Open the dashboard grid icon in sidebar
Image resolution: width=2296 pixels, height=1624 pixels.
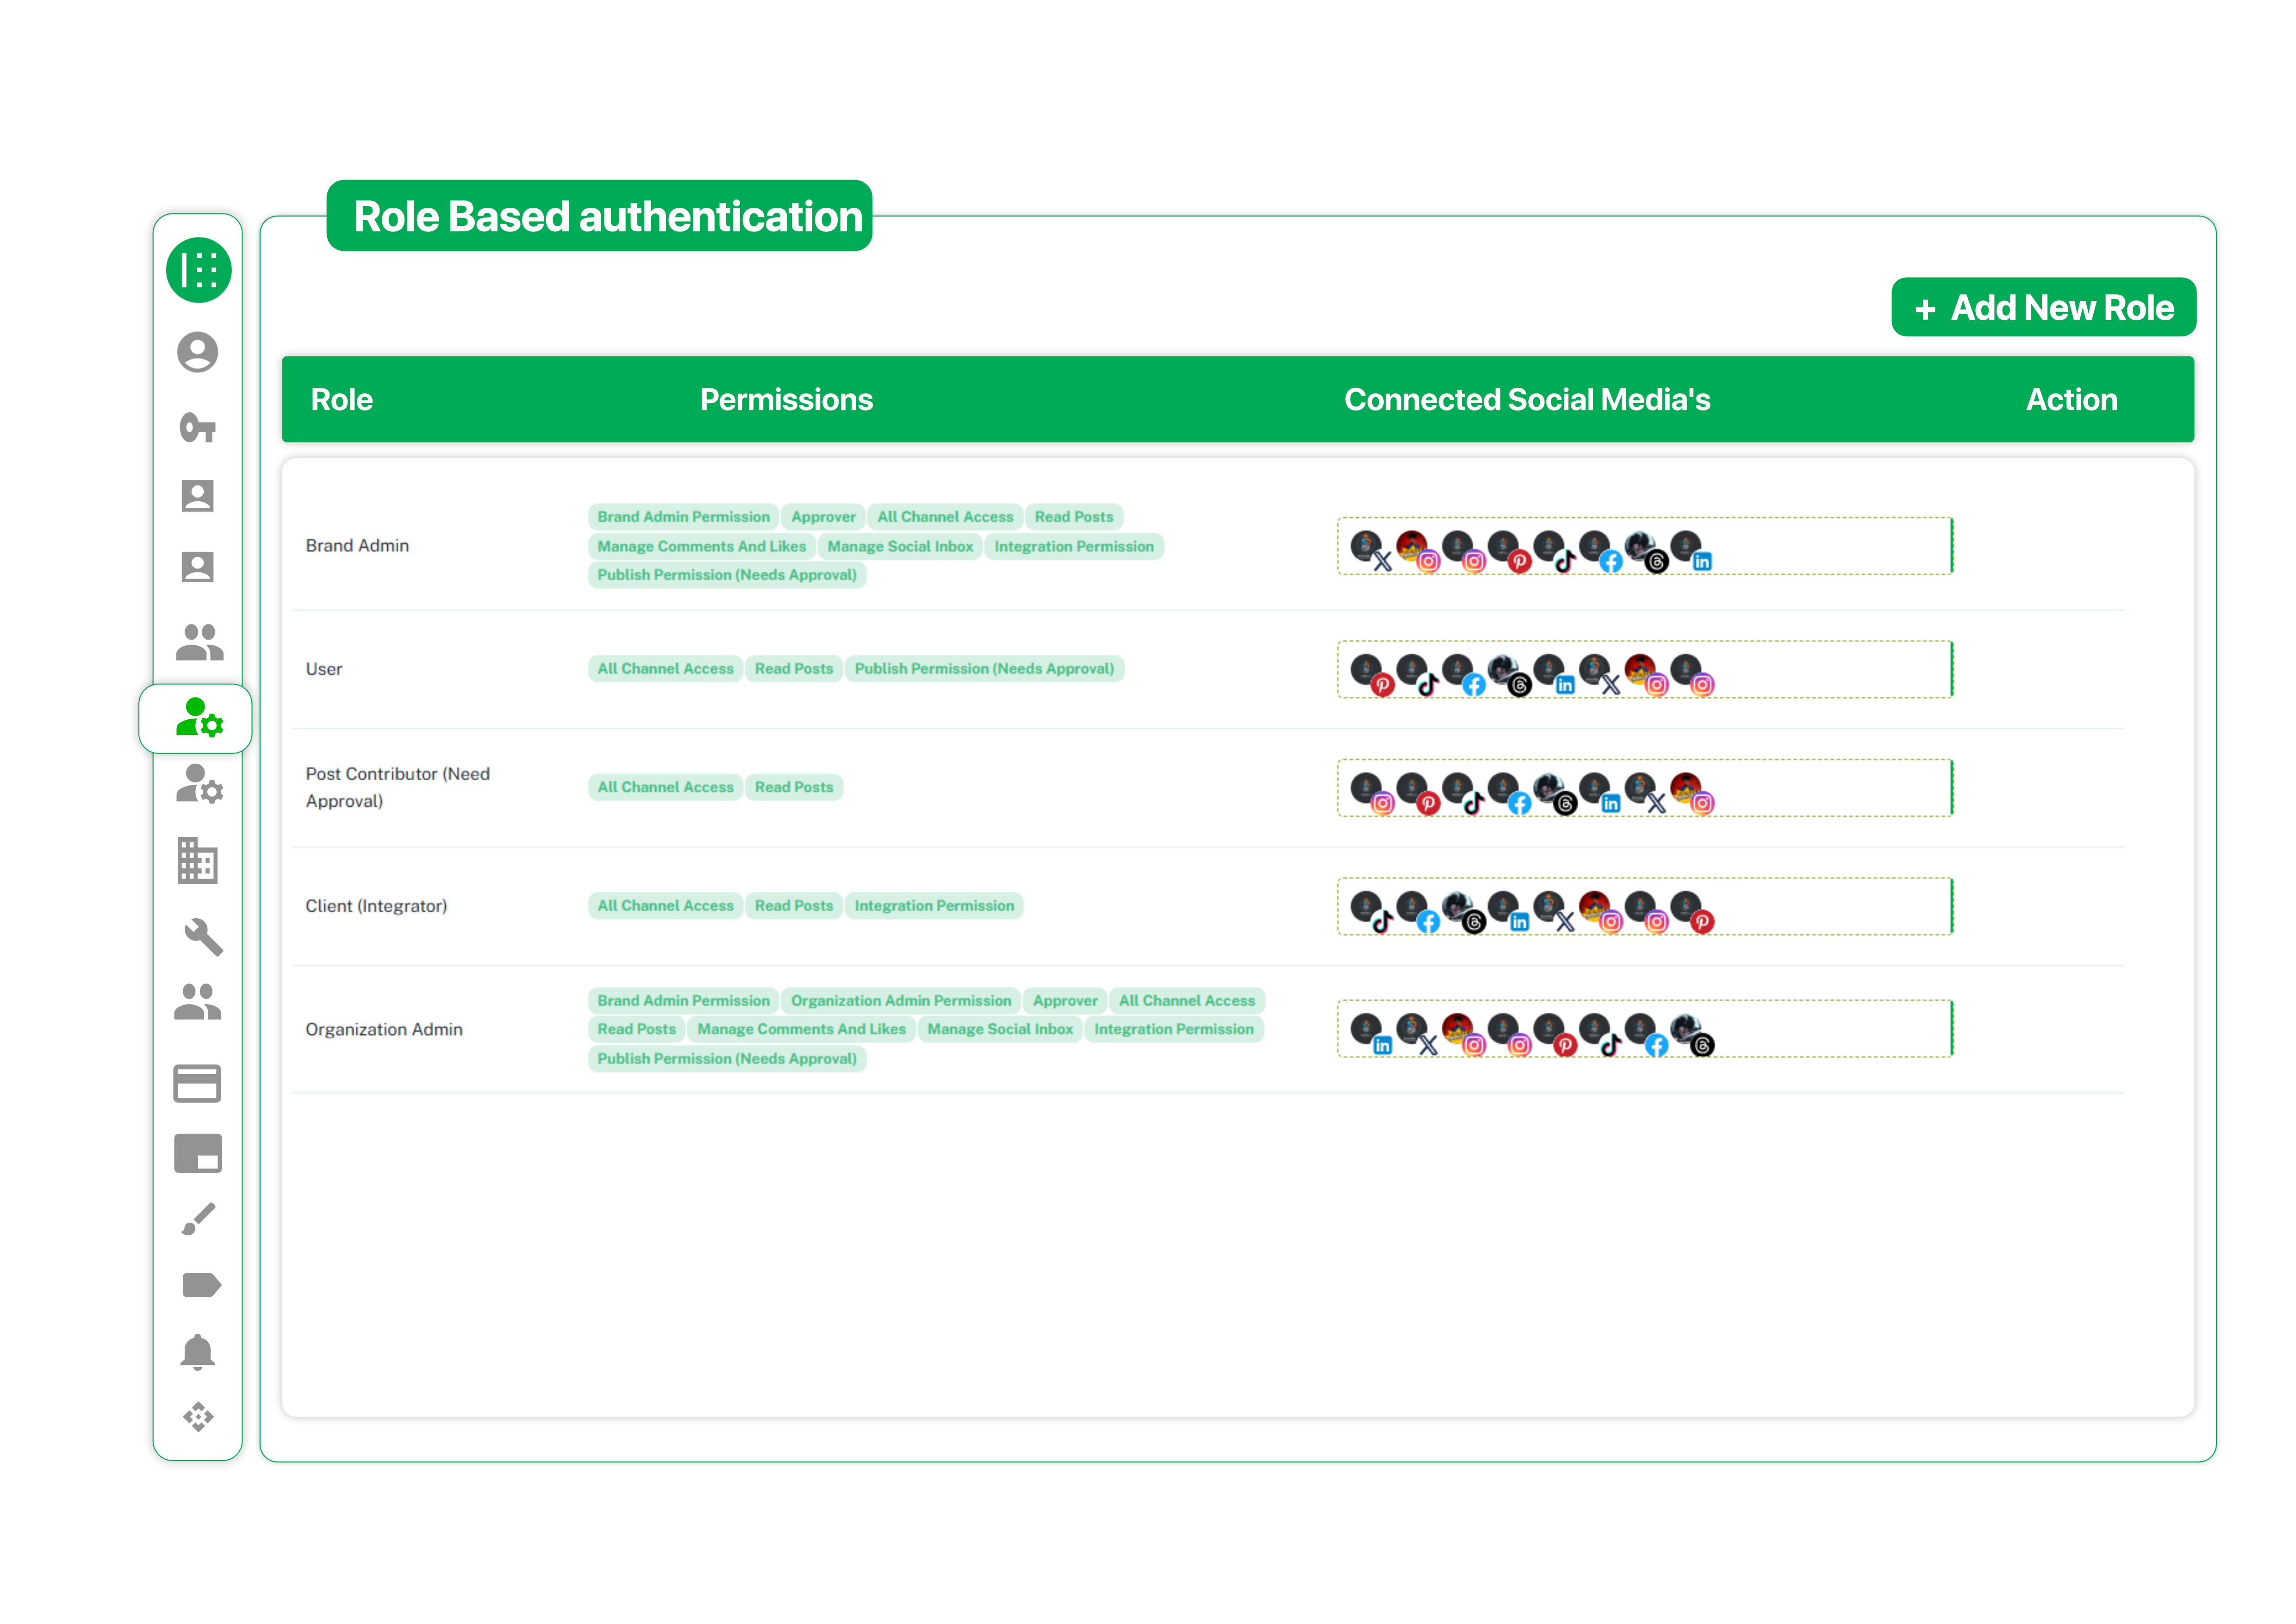(x=199, y=269)
